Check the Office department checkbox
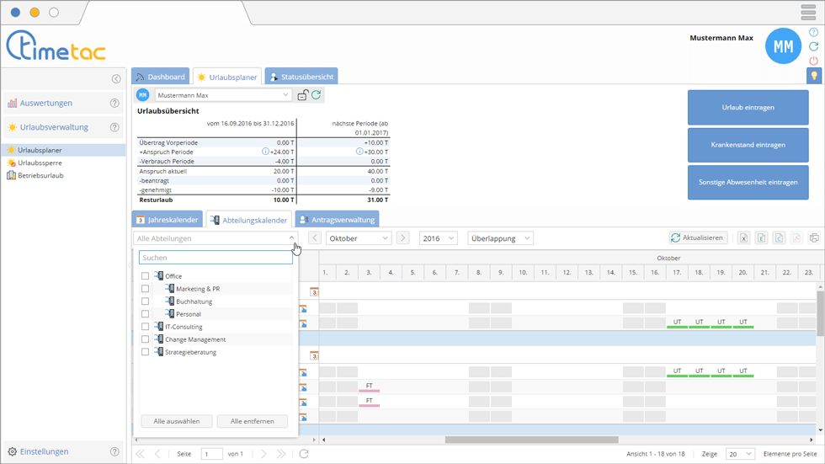 (145, 276)
